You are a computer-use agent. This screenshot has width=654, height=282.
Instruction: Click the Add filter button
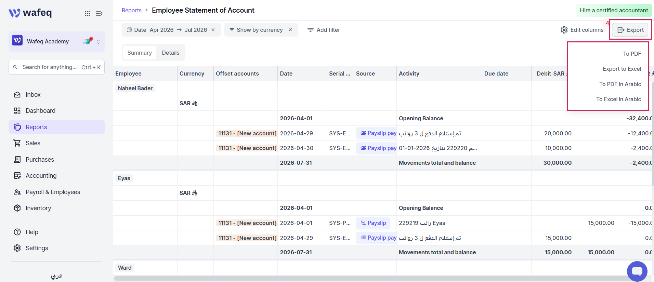(x=324, y=30)
